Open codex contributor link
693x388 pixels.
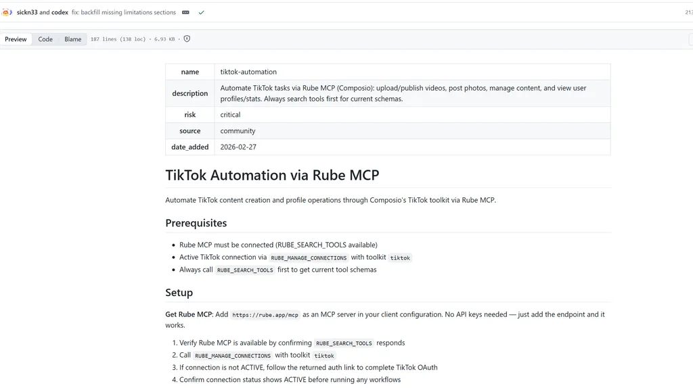click(60, 12)
